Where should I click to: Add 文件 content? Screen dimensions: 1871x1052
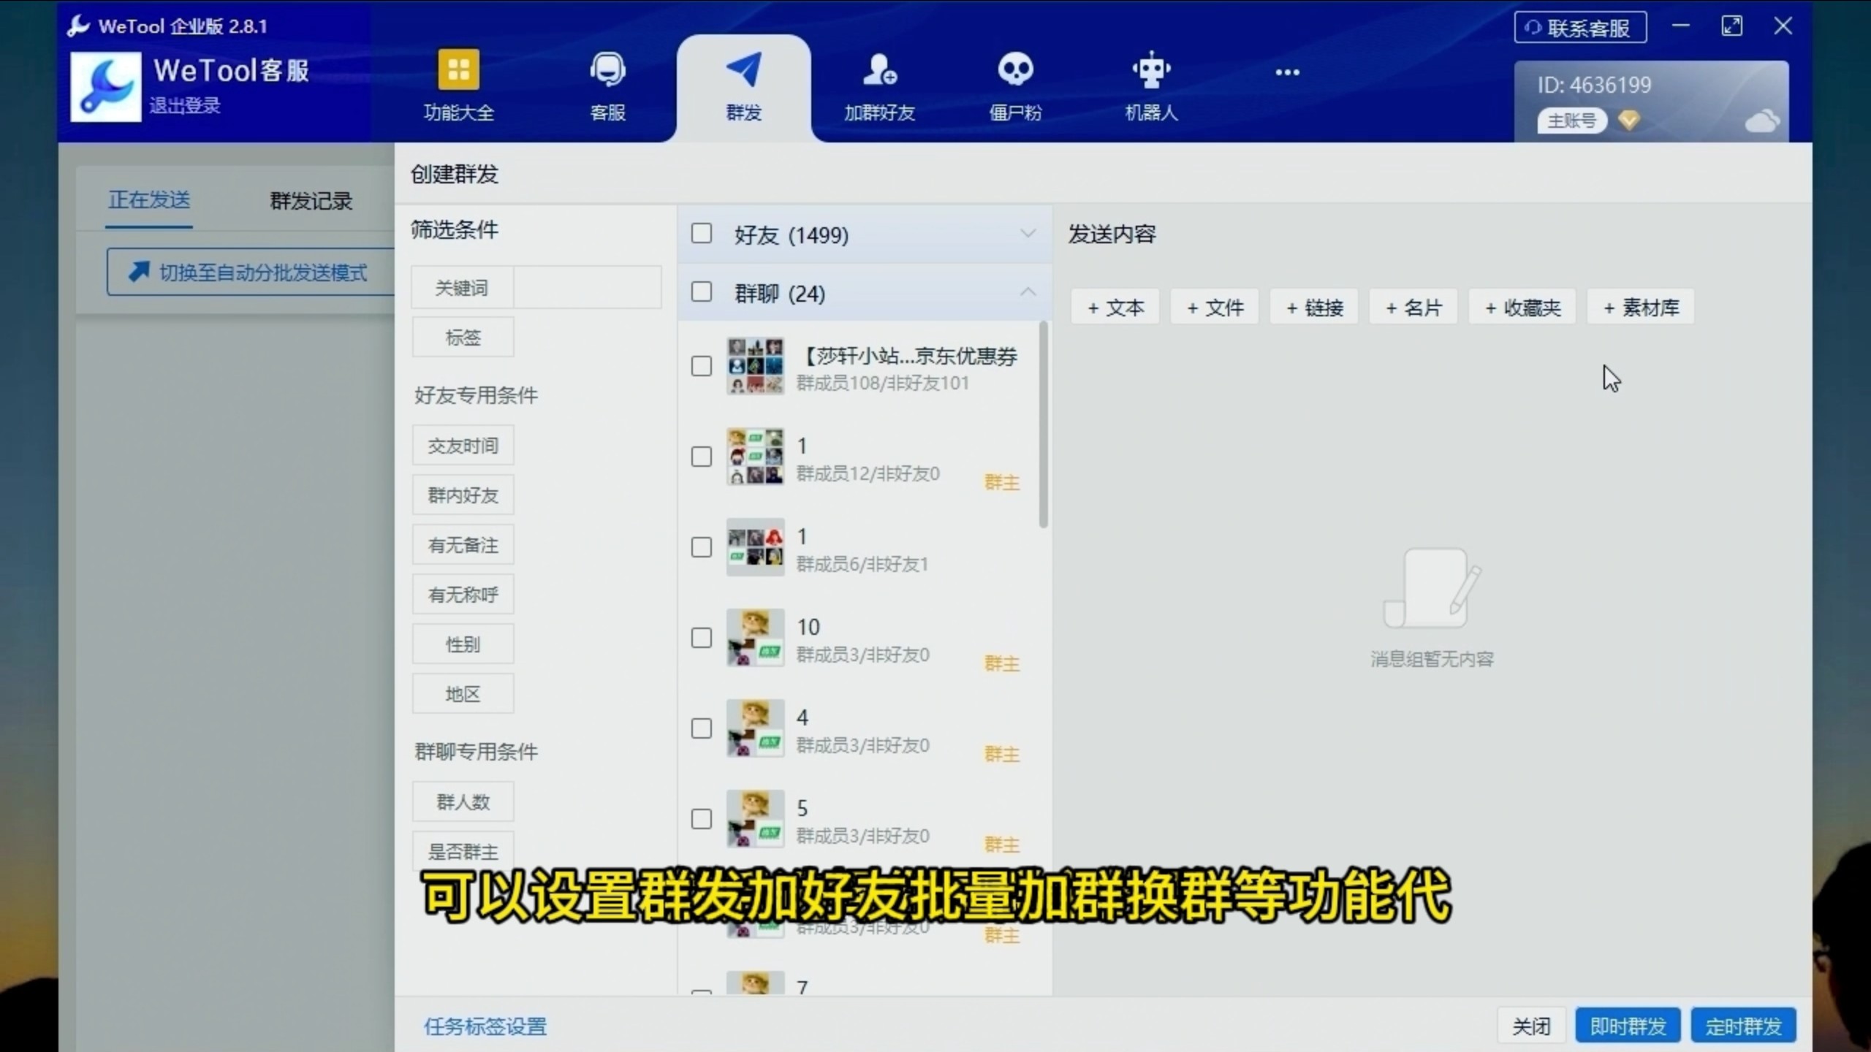(x=1215, y=308)
